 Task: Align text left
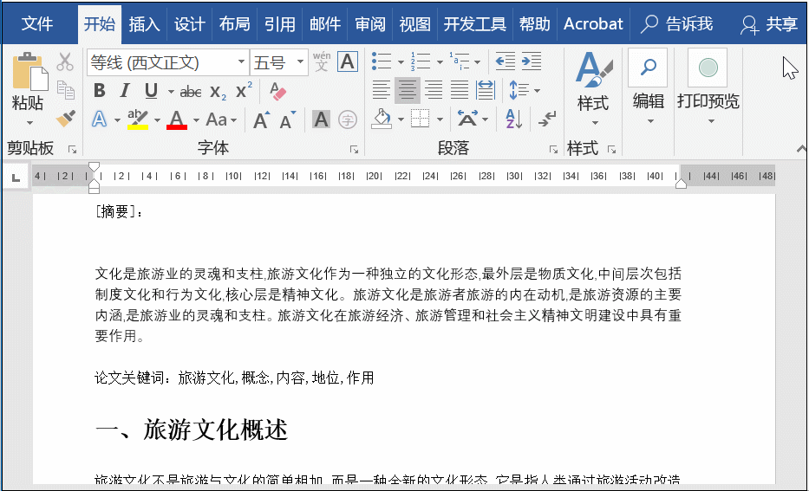point(382,90)
